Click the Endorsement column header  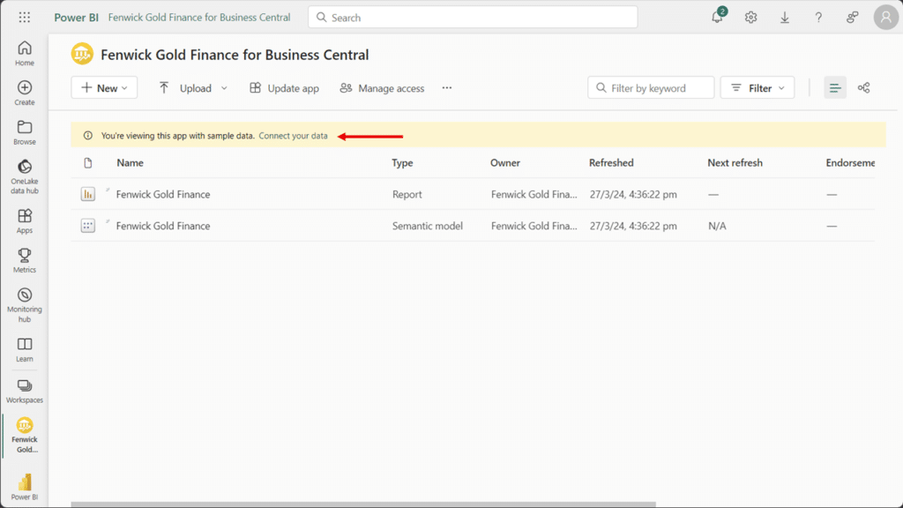point(850,163)
